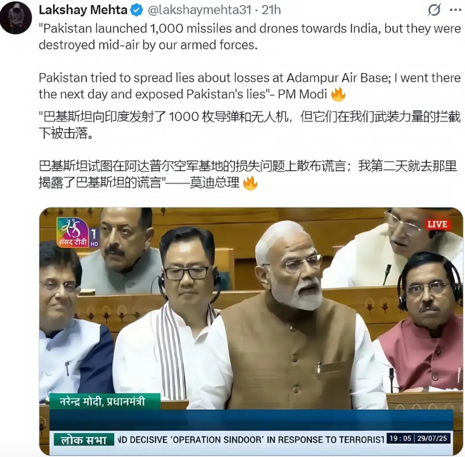This screenshot has width=465, height=457.
Task: Click the लोक सभा label
Action: tap(84, 439)
